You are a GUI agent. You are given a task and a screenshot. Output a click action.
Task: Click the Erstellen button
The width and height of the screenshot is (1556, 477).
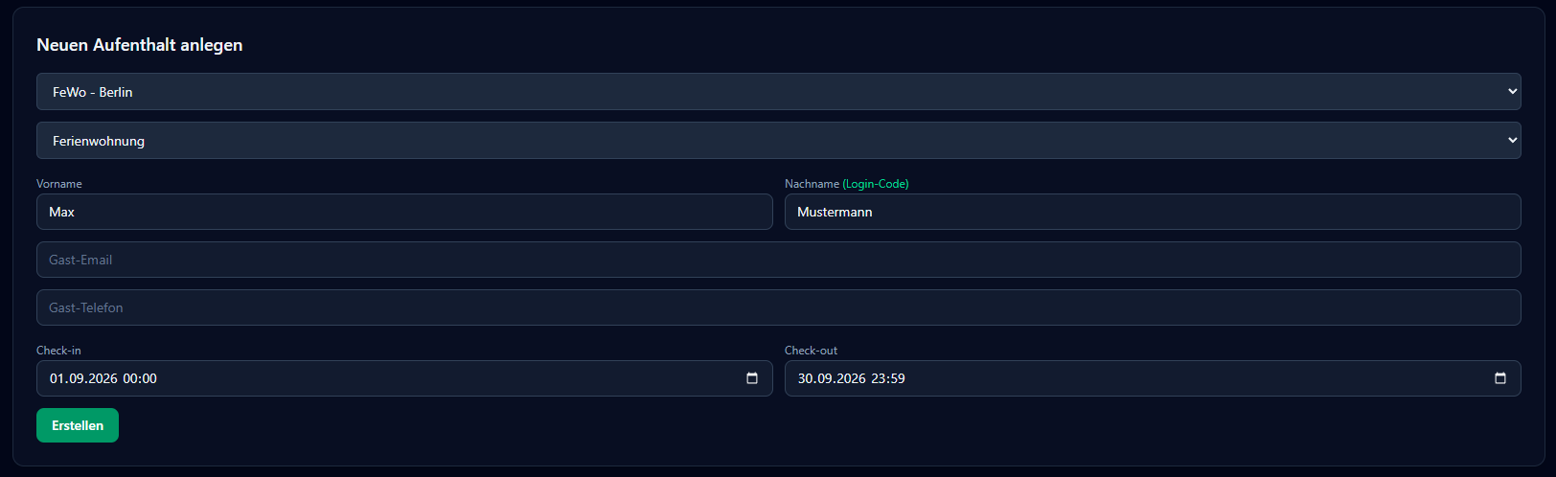click(78, 425)
